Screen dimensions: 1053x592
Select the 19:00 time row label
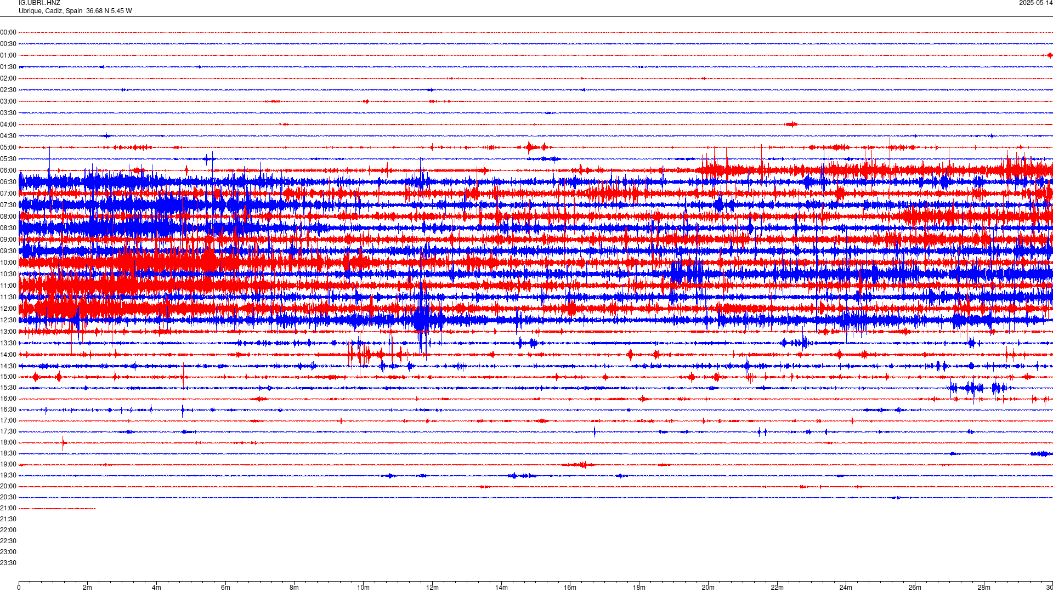(8, 464)
